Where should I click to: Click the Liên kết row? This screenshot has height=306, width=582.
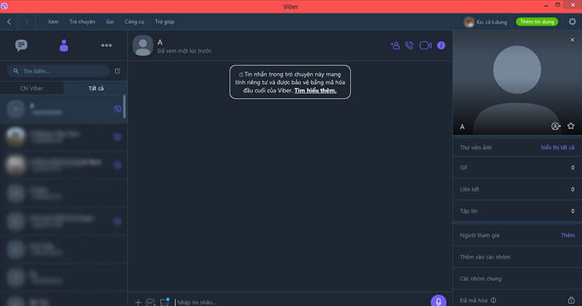517,189
